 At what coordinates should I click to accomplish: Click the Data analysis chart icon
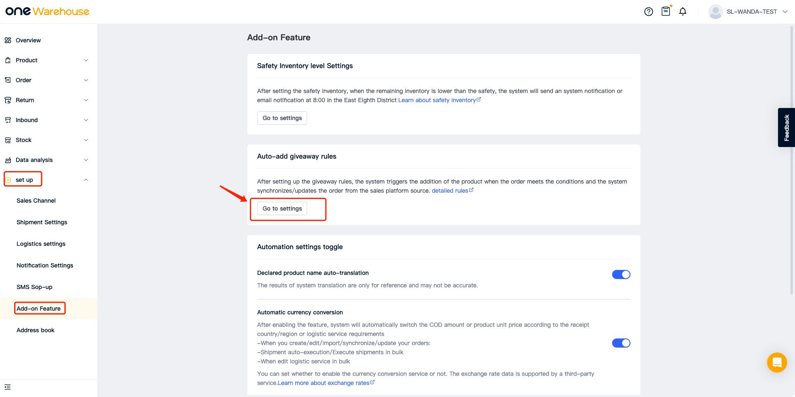(x=8, y=160)
